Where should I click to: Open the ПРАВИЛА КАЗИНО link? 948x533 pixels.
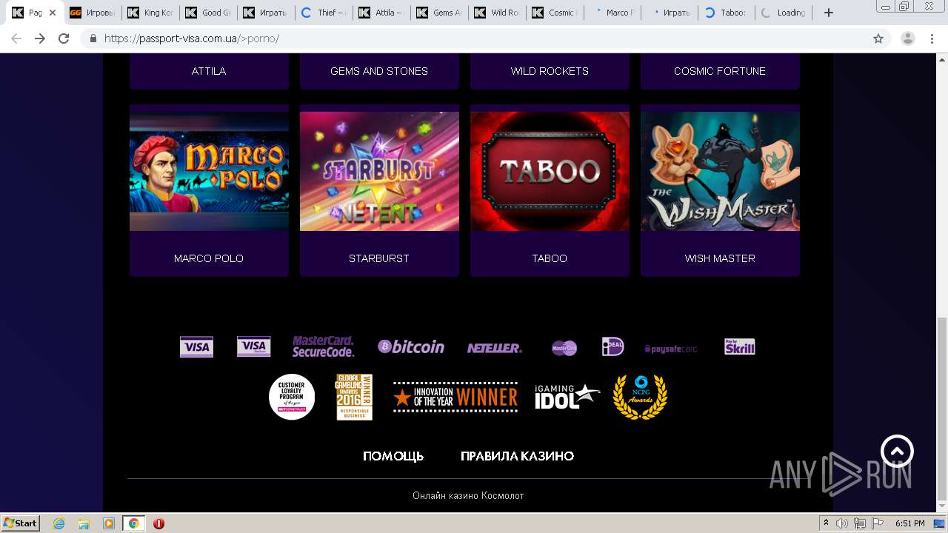point(517,456)
